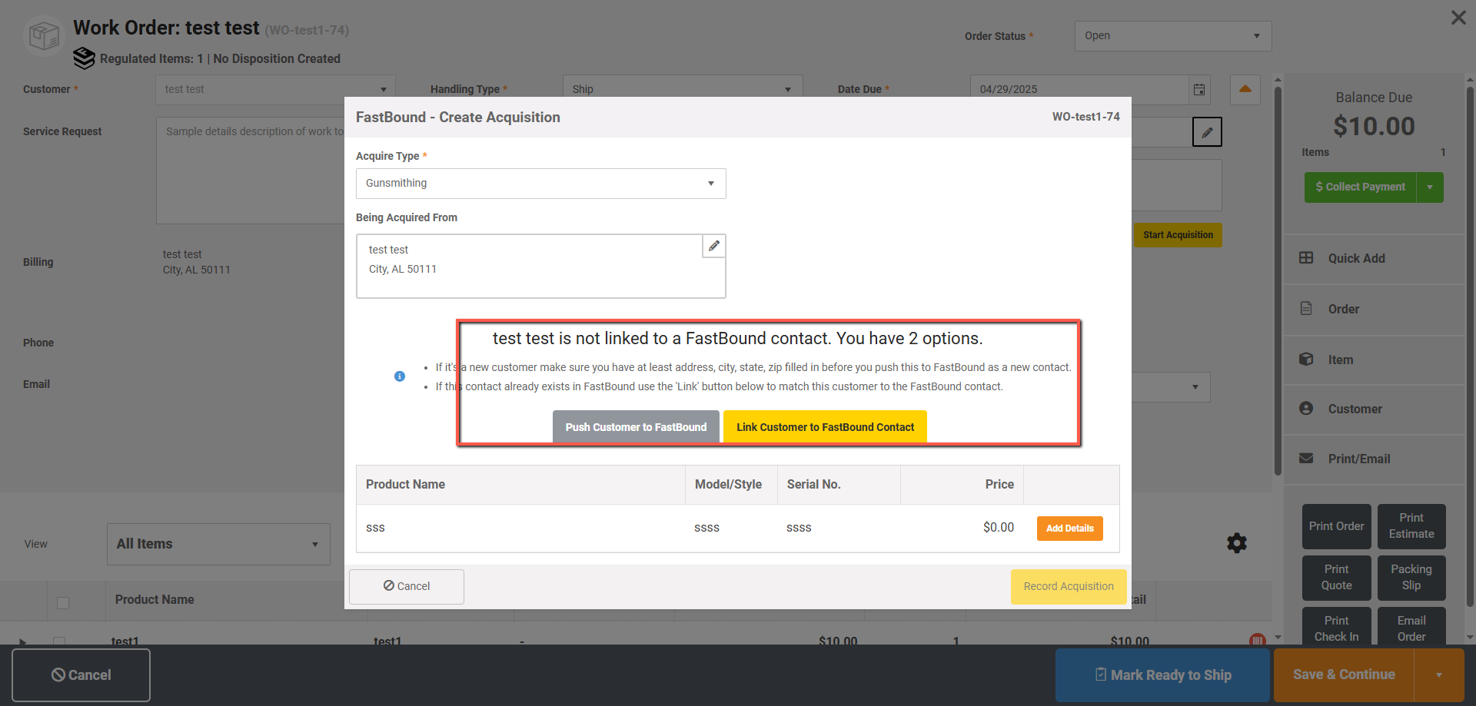Open the Customer dropdown

(275, 90)
